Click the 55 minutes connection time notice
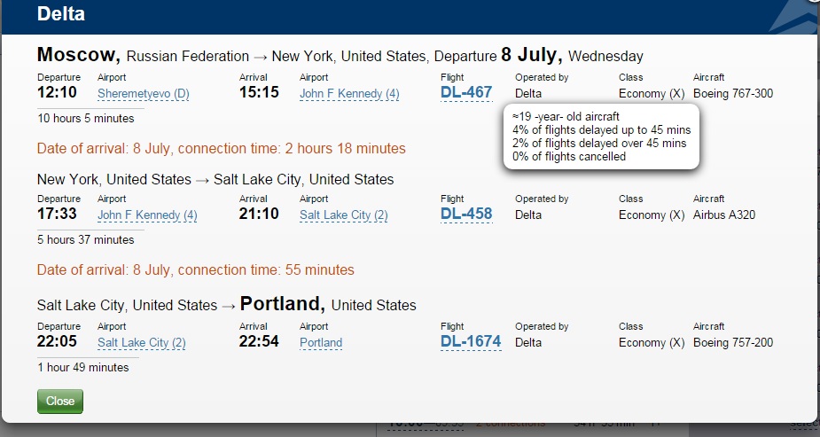820x437 pixels. 195,269
